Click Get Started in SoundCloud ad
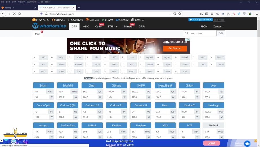The height and width of the screenshot is (147, 260). pyautogui.click(x=175, y=48)
